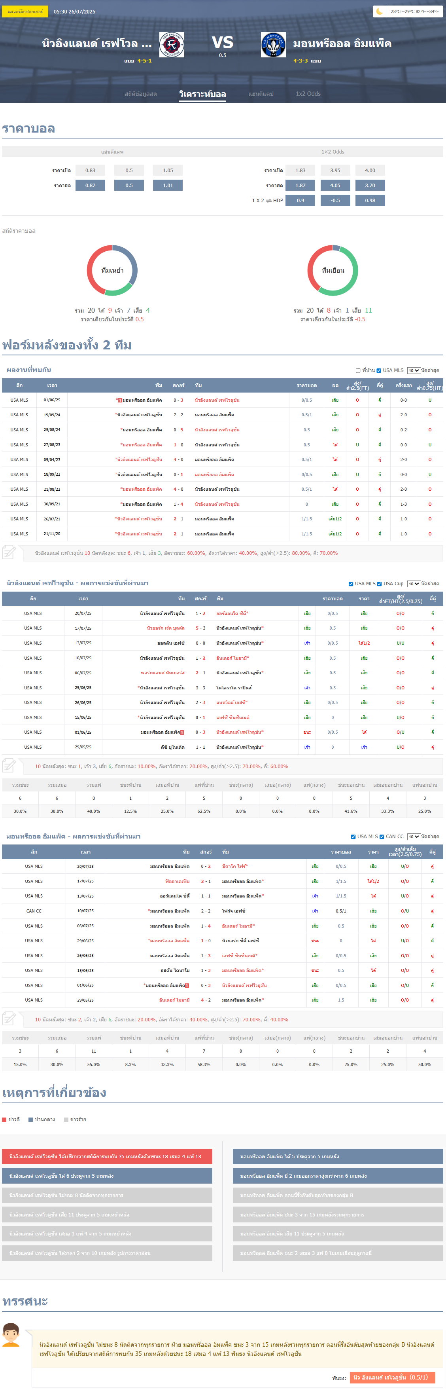Uncheck the CAN CC checkbox
446x1389 pixels.
(x=382, y=836)
